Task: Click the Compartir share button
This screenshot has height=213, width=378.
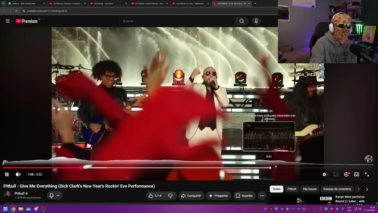Action: pyautogui.click(x=191, y=196)
